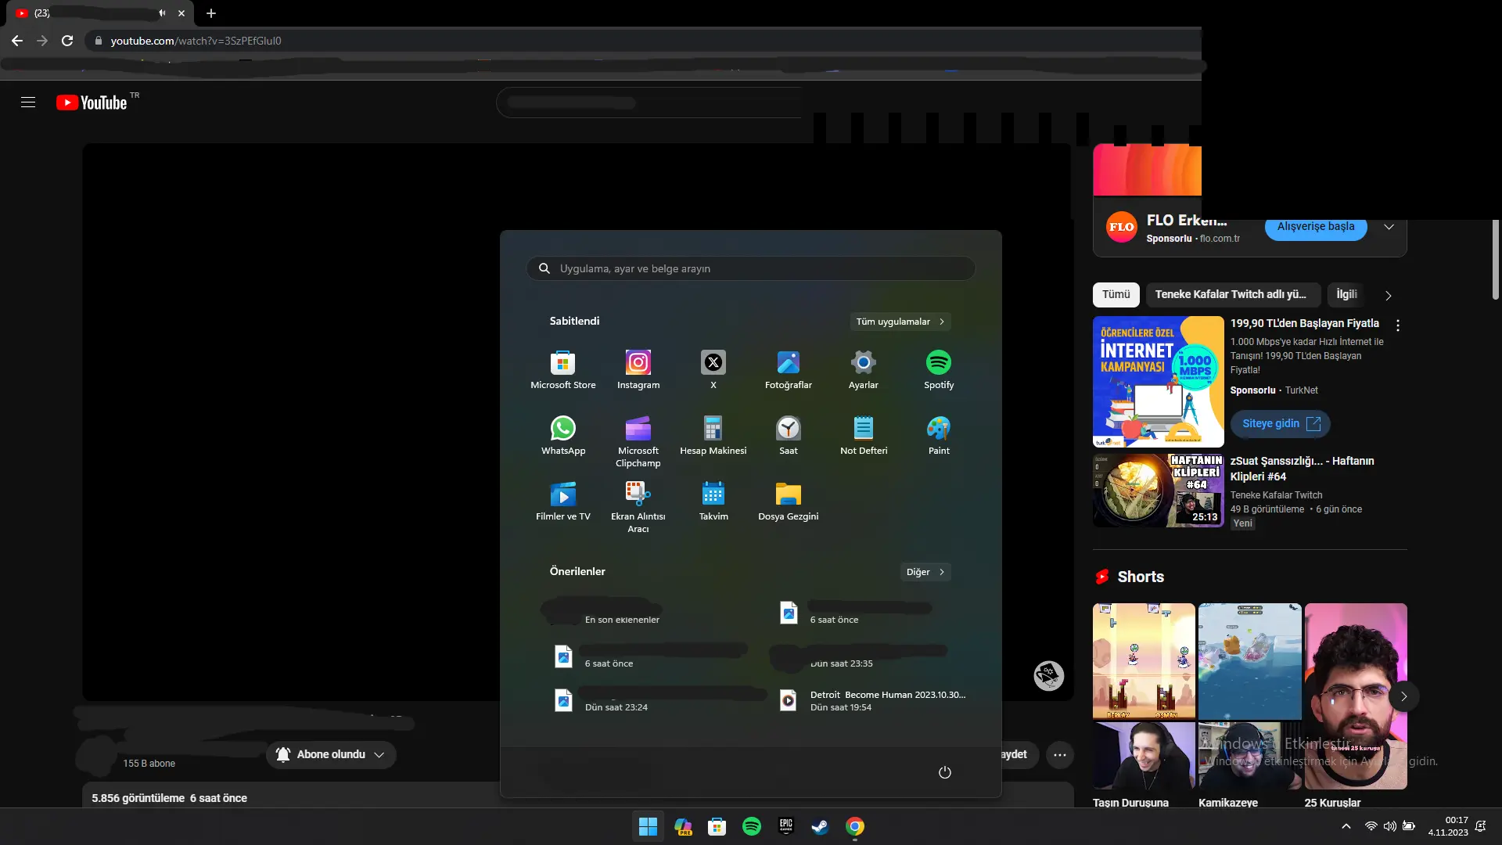Open Filmler ve TV app
The width and height of the screenshot is (1502, 845).
562,501
